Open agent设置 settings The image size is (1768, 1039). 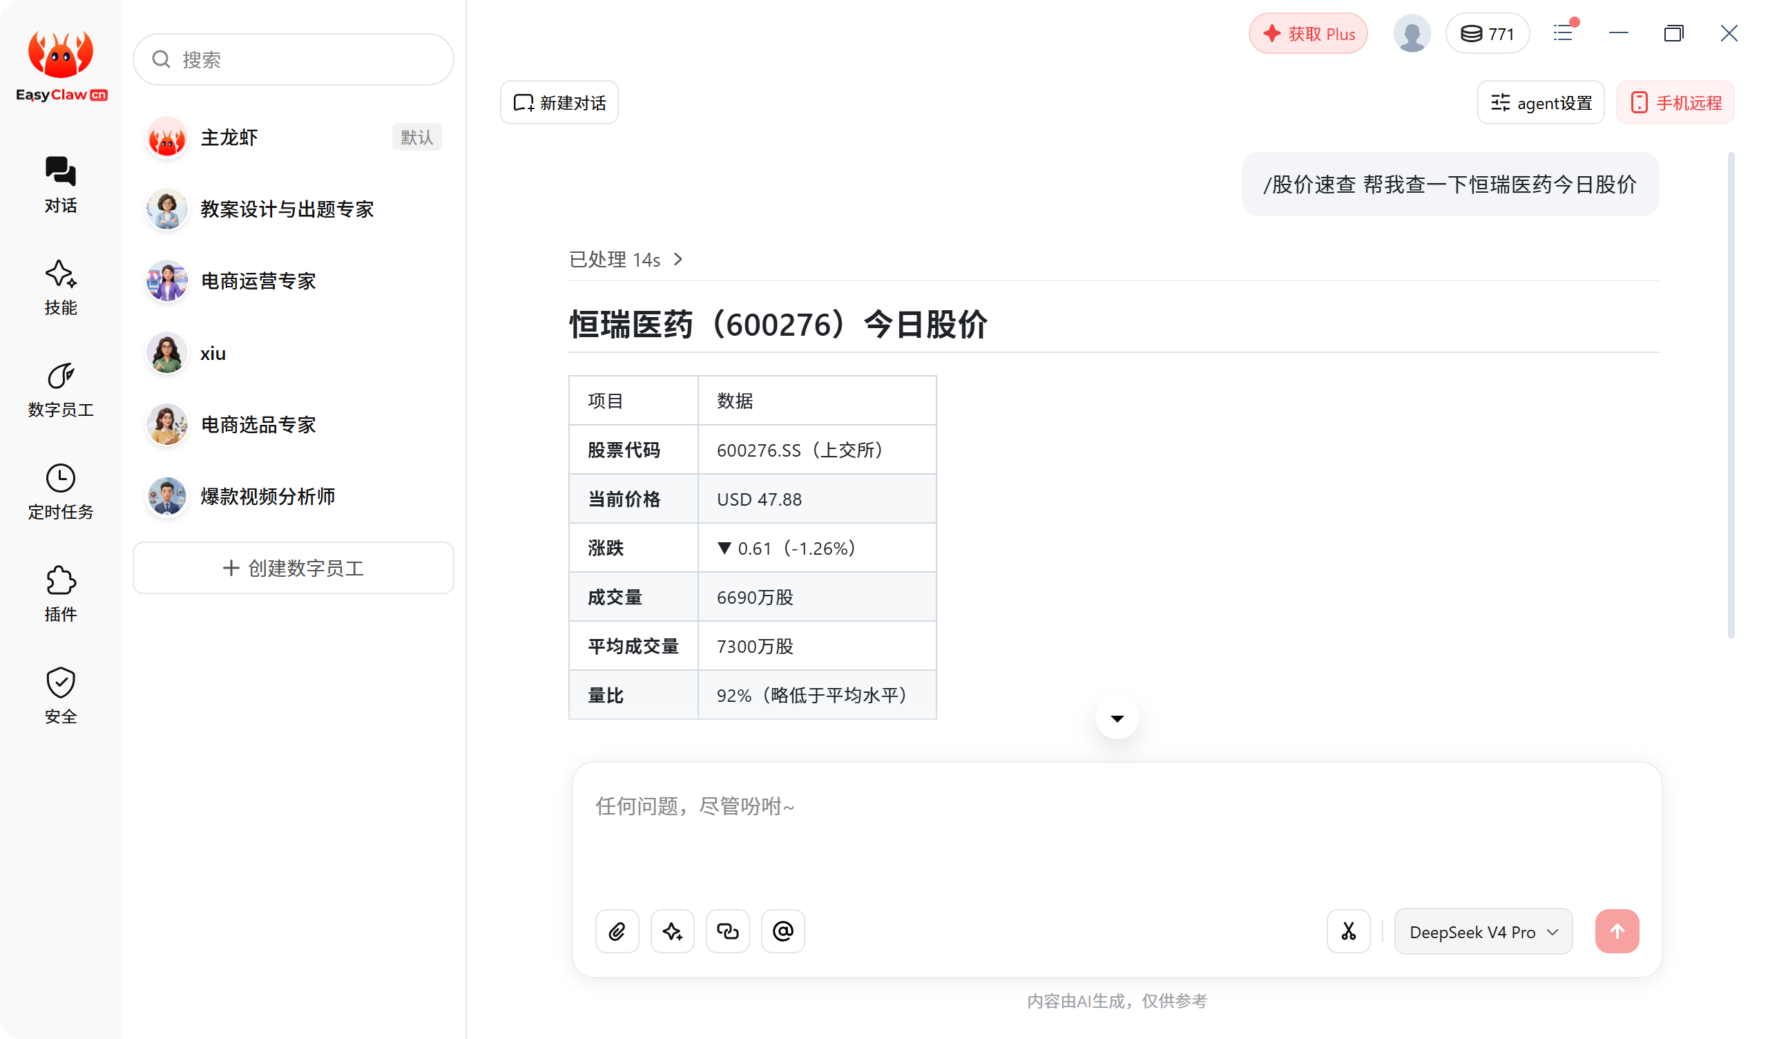[1541, 102]
